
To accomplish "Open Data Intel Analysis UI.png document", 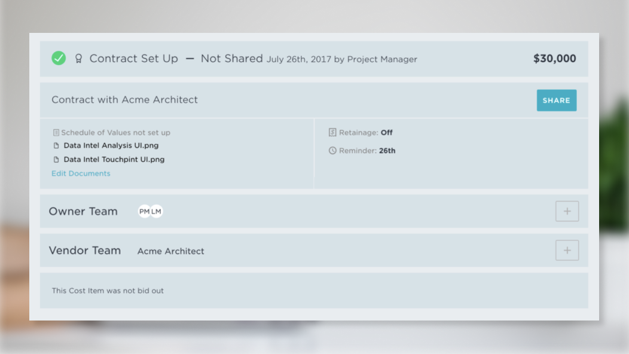I will tap(111, 145).
